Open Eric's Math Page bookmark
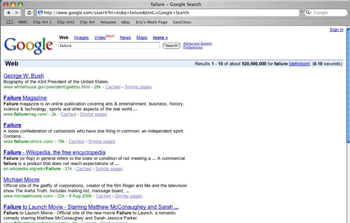Image resolution: width=350 pixels, height=223 pixels. tap(152, 22)
